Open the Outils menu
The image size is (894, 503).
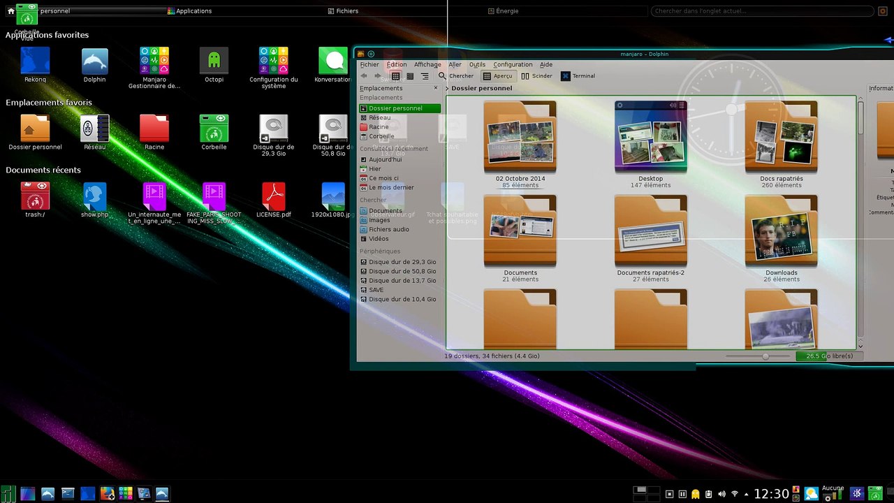tap(477, 64)
